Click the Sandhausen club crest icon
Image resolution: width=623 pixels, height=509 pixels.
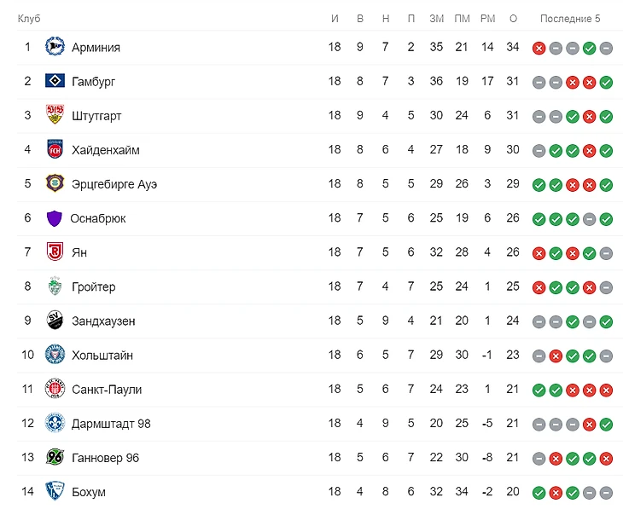[x=55, y=321]
